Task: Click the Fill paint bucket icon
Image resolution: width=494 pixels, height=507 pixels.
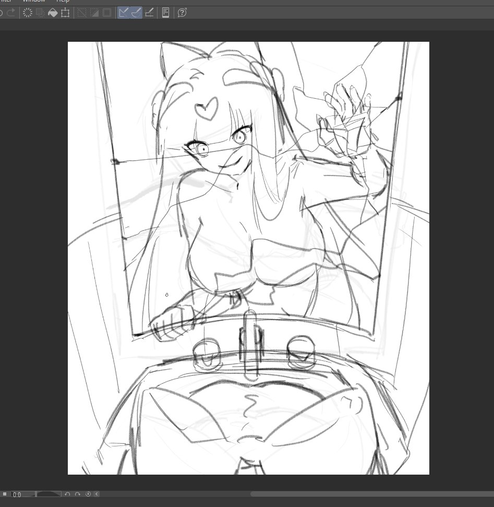Action: point(53,13)
